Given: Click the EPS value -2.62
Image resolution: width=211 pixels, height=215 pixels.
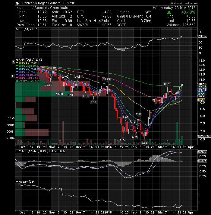Looking at the screenshot, I should 107,16.
